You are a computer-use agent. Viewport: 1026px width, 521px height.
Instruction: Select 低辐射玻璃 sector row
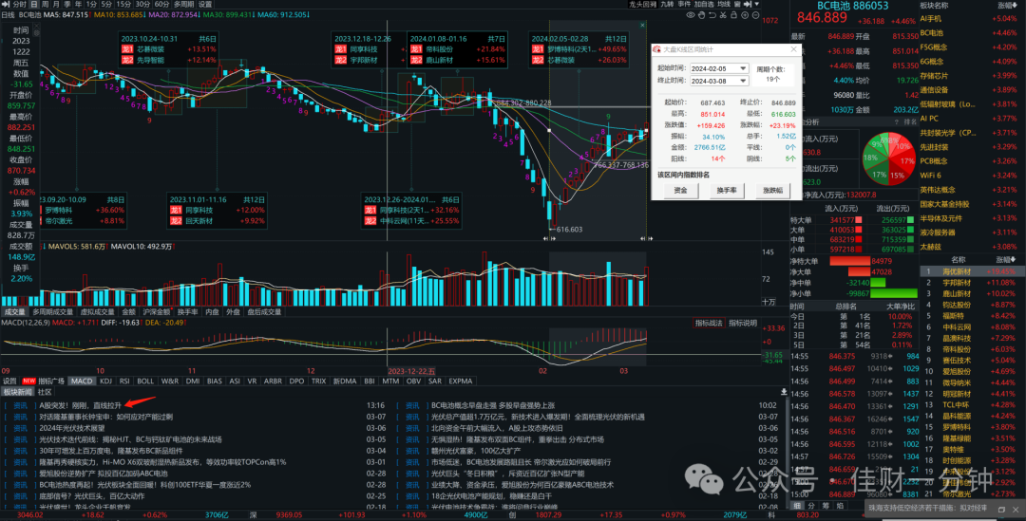point(973,104)
